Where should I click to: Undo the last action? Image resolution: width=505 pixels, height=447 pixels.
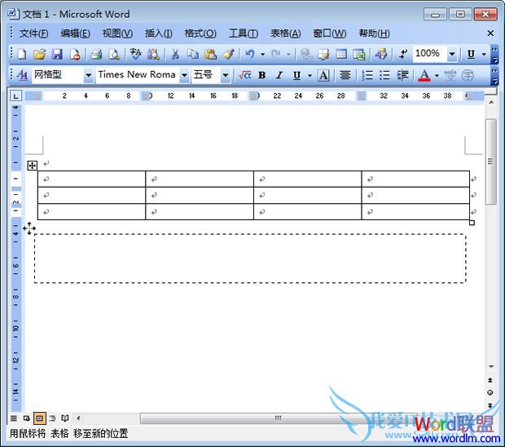[249, 54]
